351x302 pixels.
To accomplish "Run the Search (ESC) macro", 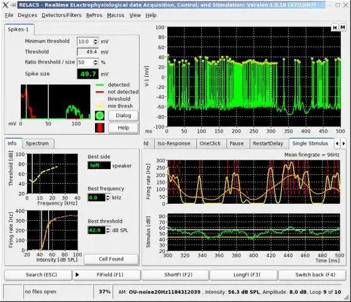I will coord(38,275).
